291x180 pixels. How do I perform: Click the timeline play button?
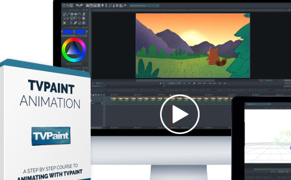189,83
